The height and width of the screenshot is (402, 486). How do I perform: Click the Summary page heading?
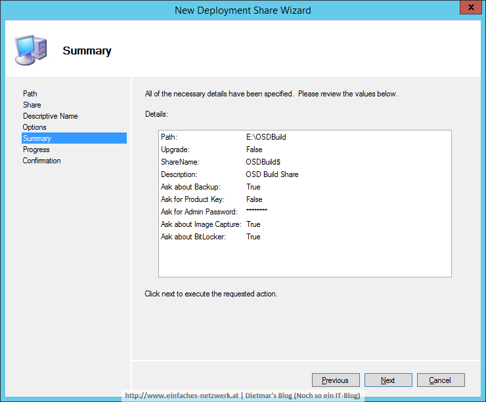(x=87, y=50)
